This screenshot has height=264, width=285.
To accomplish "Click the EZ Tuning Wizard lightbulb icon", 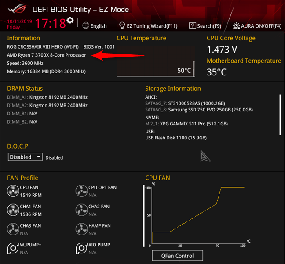I will pyautogui.click(x=122, y=25).
